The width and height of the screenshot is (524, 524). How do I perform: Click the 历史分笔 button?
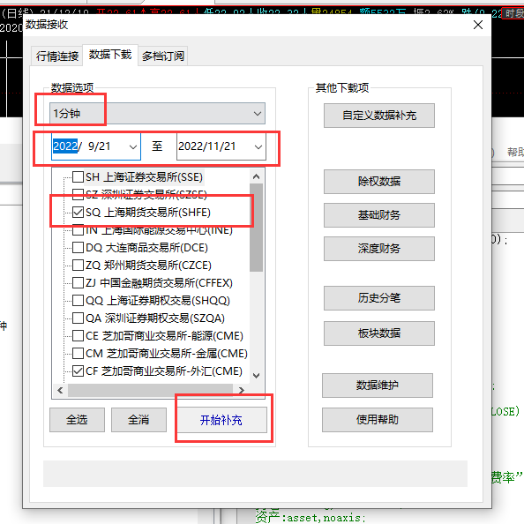point(379,298)
